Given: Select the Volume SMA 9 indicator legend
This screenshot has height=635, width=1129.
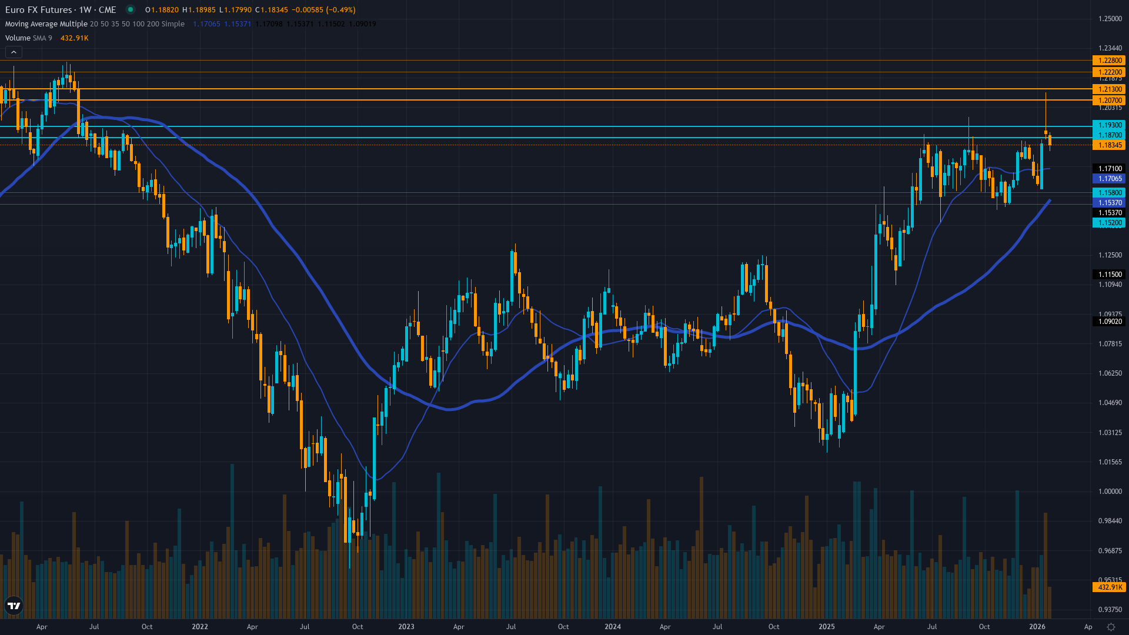Looking at the screenshot, I should pyautogui.click(x=29, y=38).
